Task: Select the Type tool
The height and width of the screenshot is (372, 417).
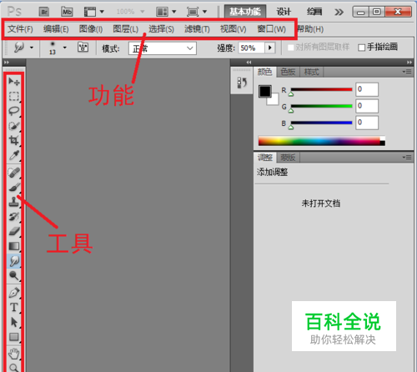Action: (14, 307)
